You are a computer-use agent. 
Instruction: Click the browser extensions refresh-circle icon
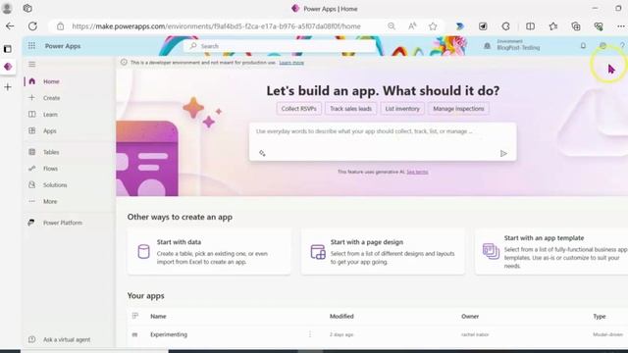(x=506, y=26)
